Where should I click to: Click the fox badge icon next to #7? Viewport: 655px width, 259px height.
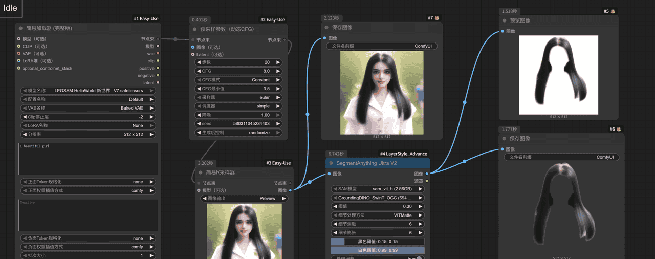click(437, 18)
